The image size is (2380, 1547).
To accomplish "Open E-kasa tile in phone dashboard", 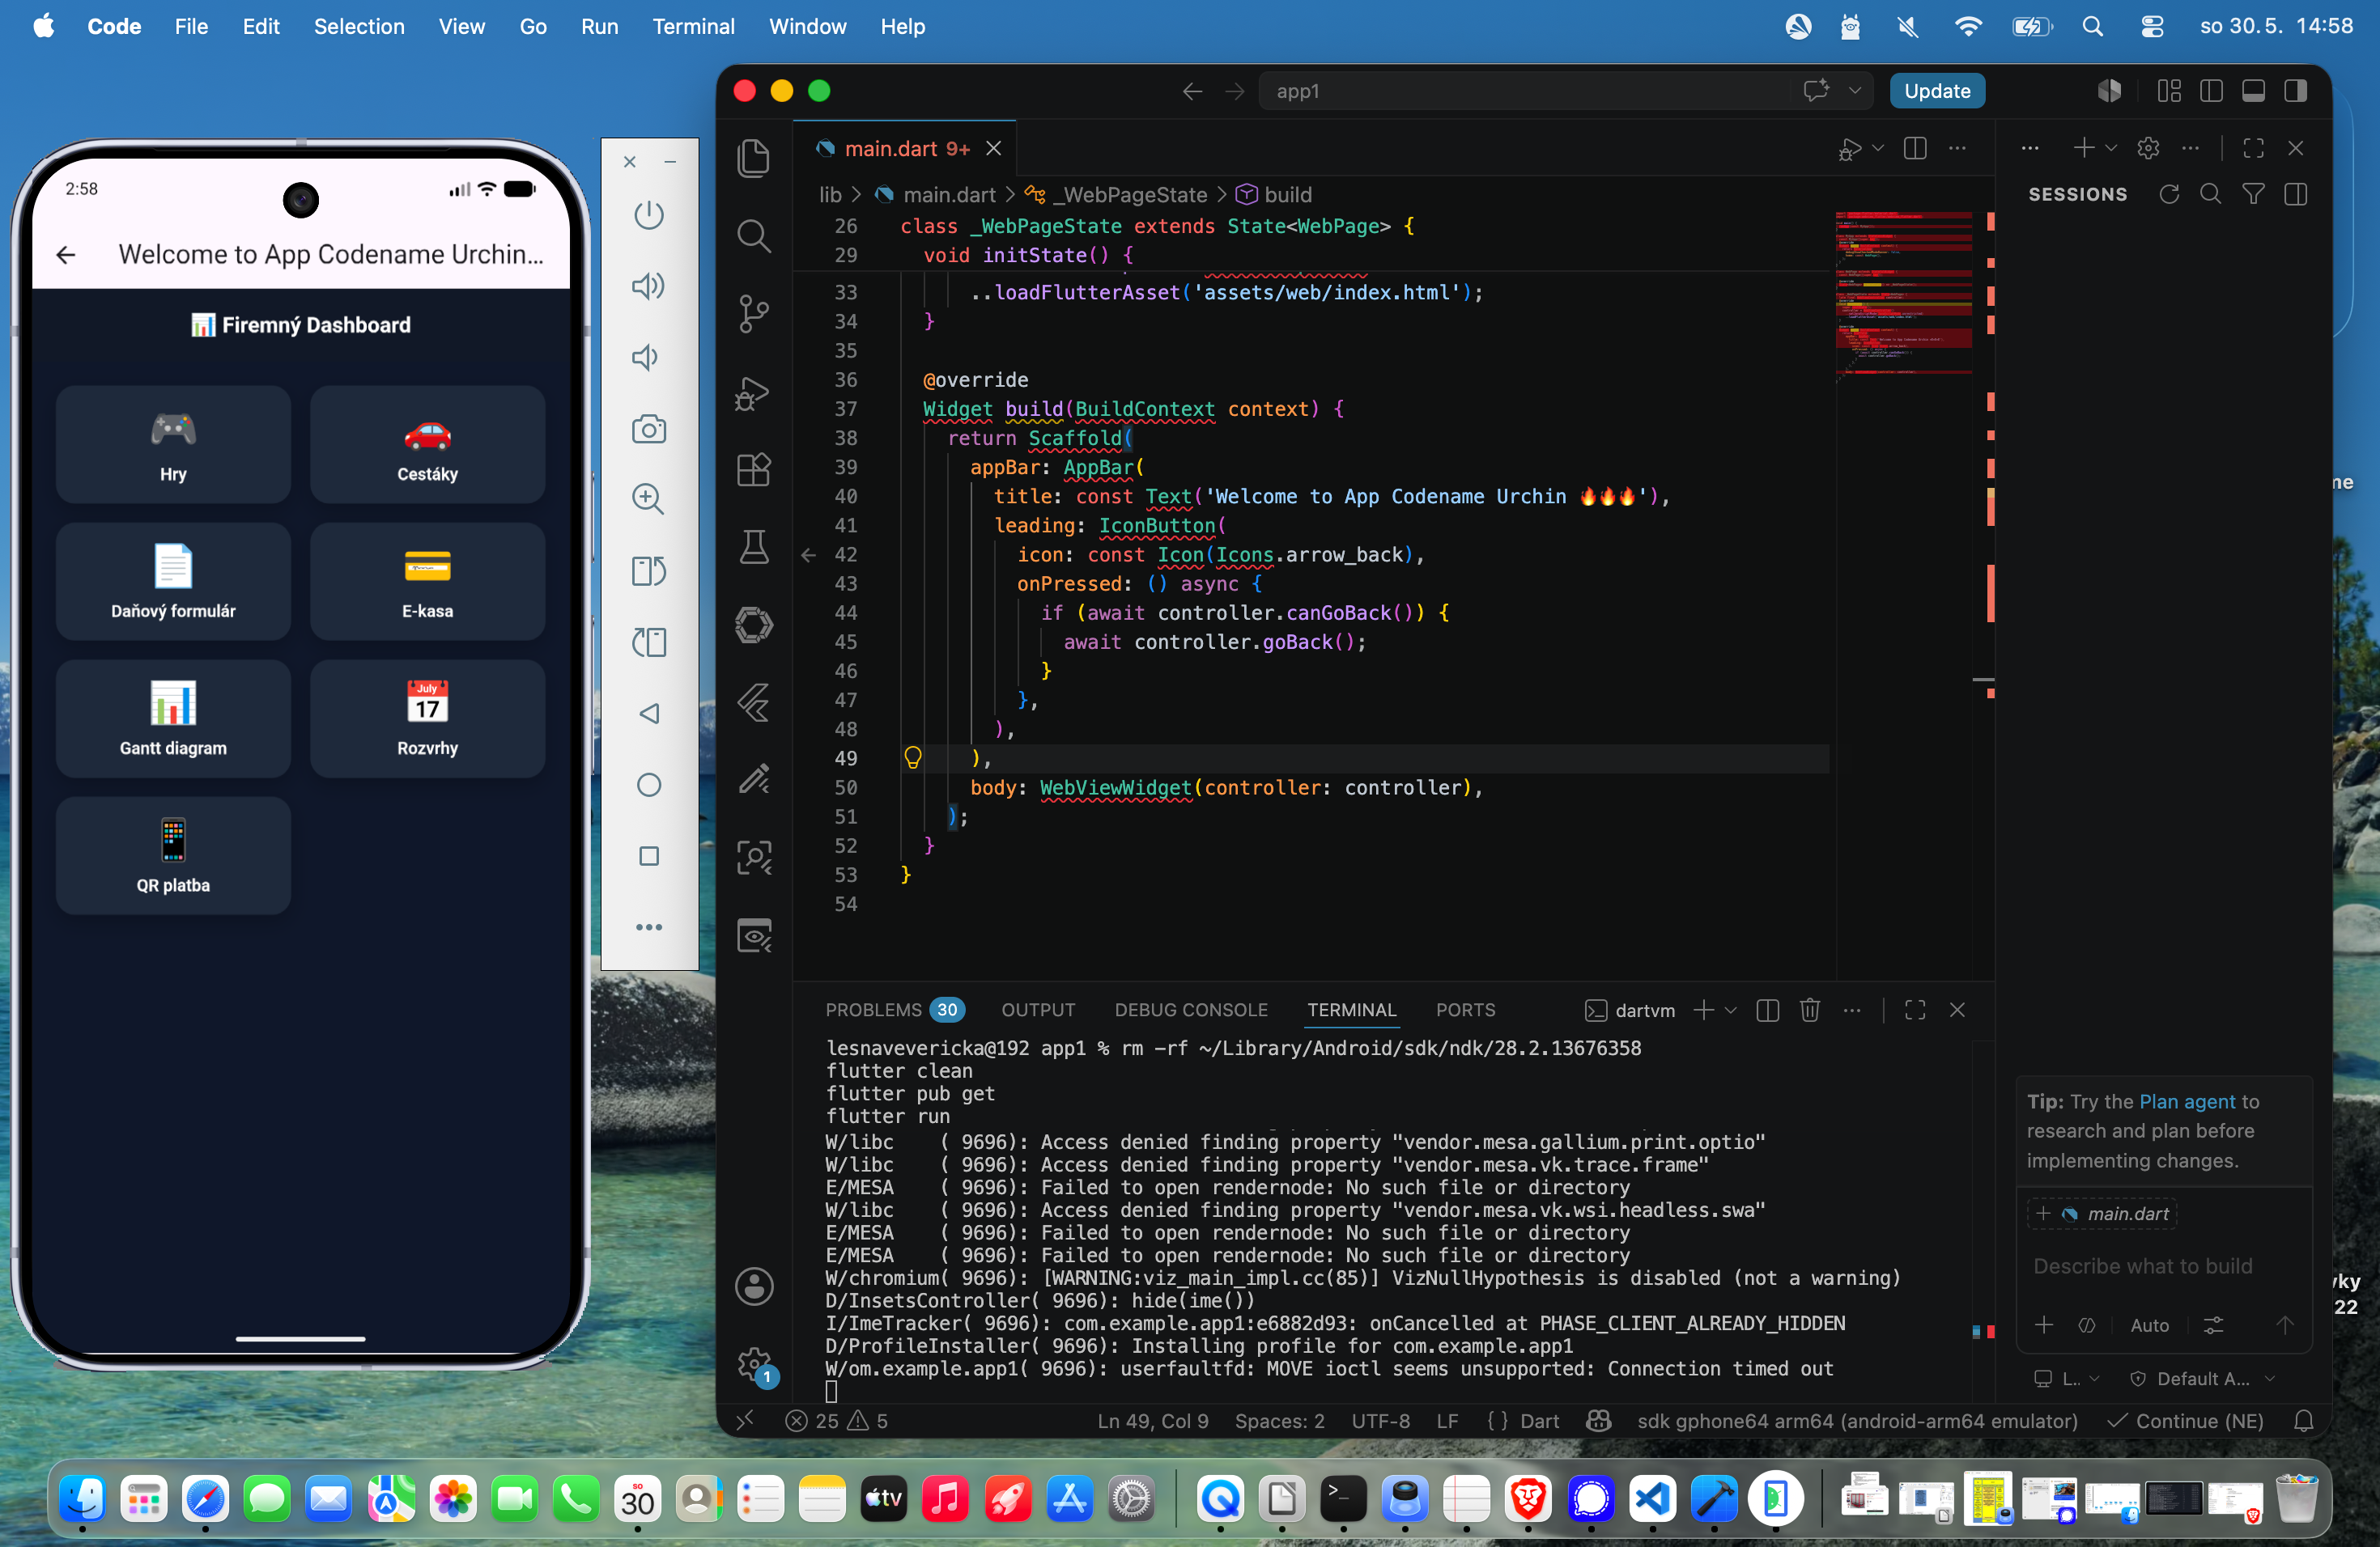I will 427,581.
